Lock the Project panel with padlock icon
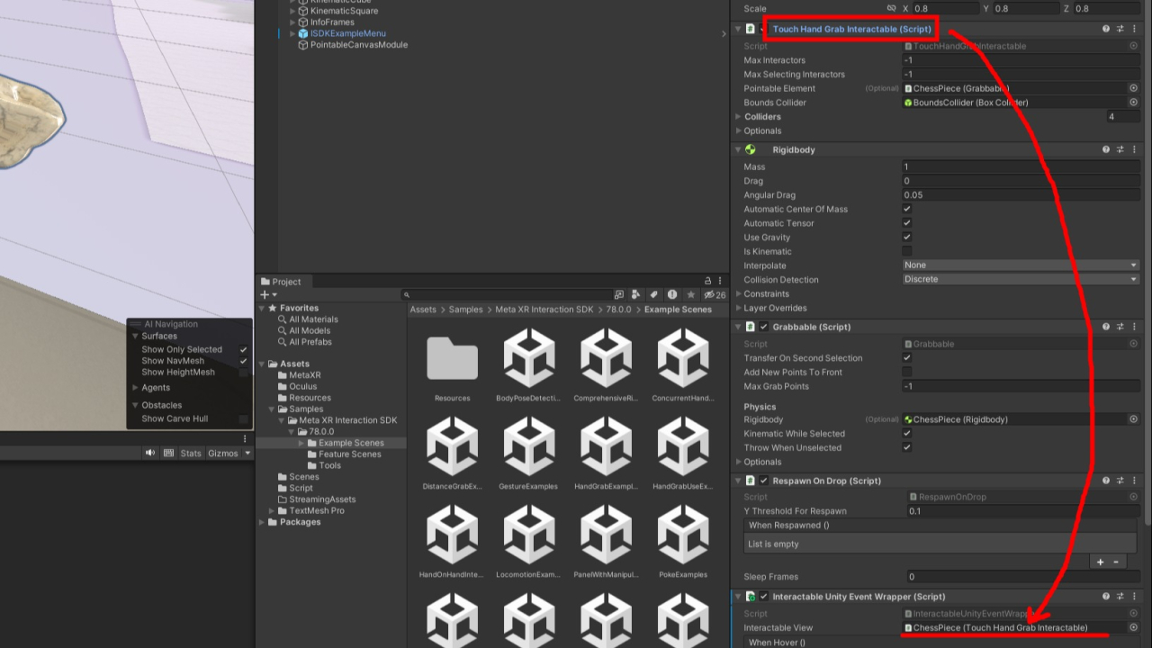1152x648 pixels. (x=707, y=282)
